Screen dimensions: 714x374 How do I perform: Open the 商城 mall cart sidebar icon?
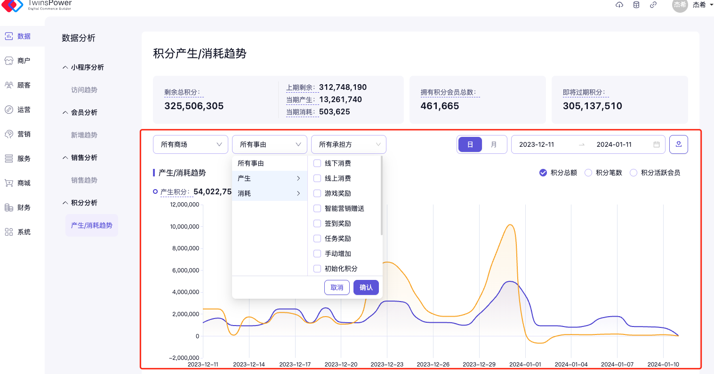[9, 183]
